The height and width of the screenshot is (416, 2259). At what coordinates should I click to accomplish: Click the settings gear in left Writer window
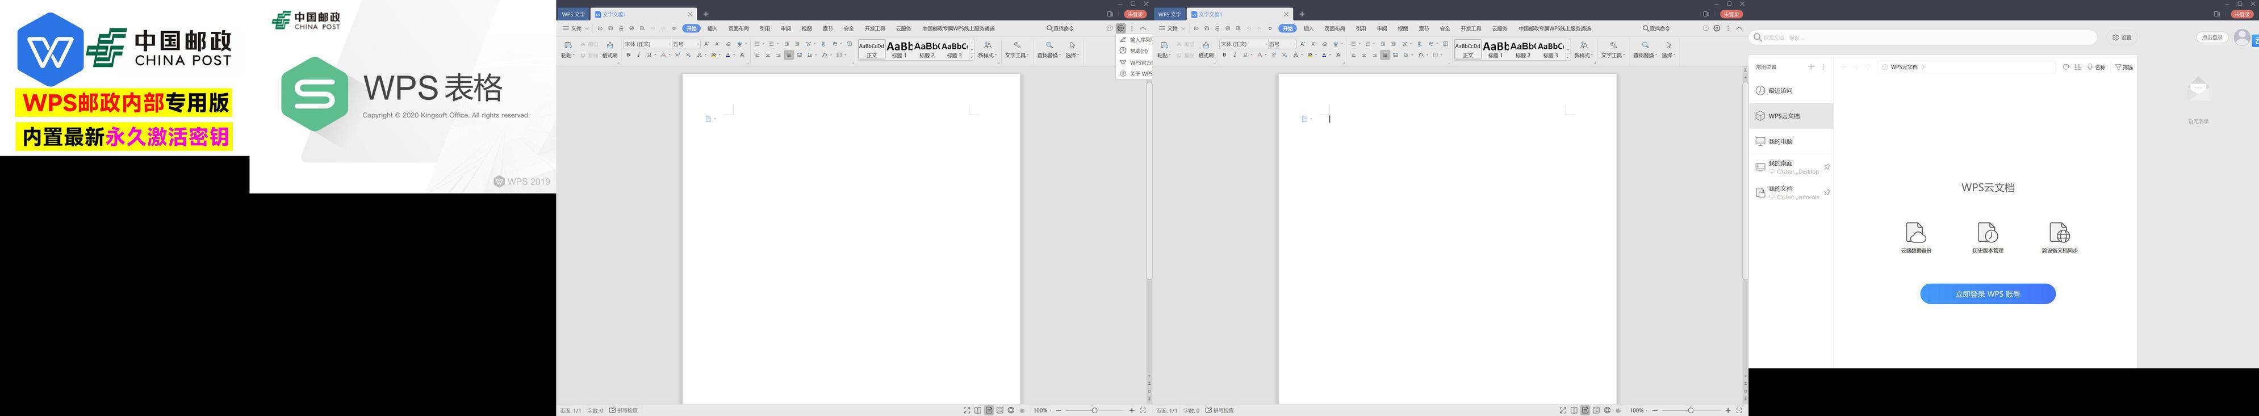pos(1121,29)
